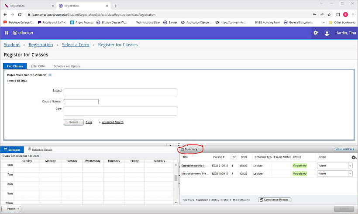Image resolution: width=358 pixels, height=214 pixels.
Task: Open Action dropdown for Entrepreneurship course
Action: click(x=334, y=166)
